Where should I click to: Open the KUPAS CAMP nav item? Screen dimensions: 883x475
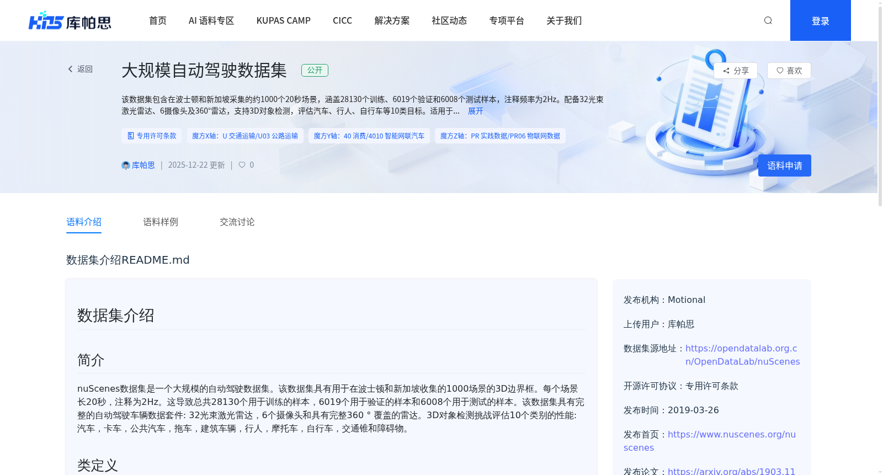tap(284, 20)
